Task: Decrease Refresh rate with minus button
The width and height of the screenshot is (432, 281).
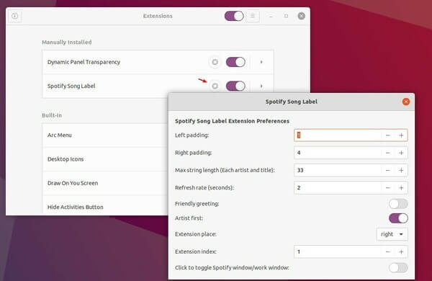Action: [x=387, y=188]
